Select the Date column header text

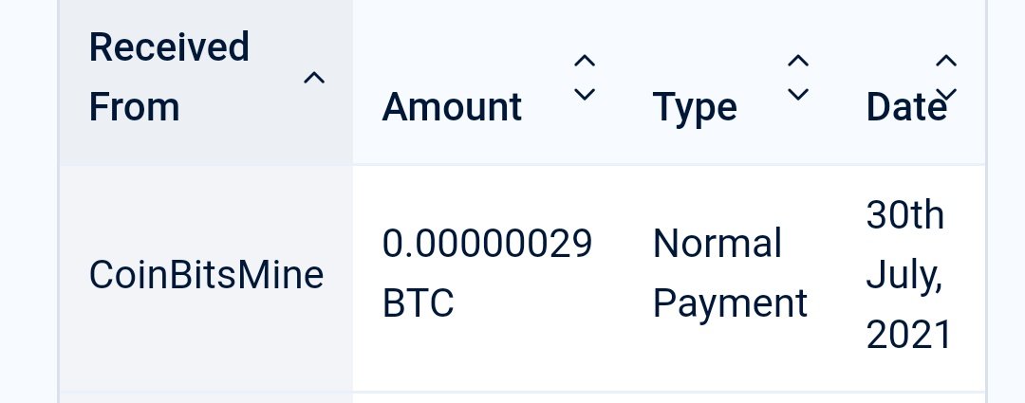coord(906,107)
